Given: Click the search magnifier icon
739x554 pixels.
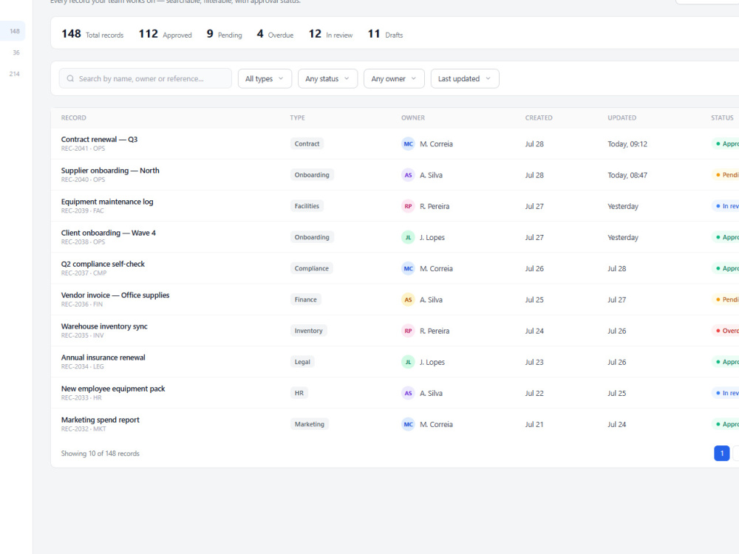Looking at the screenshot, I should (70, 79).
